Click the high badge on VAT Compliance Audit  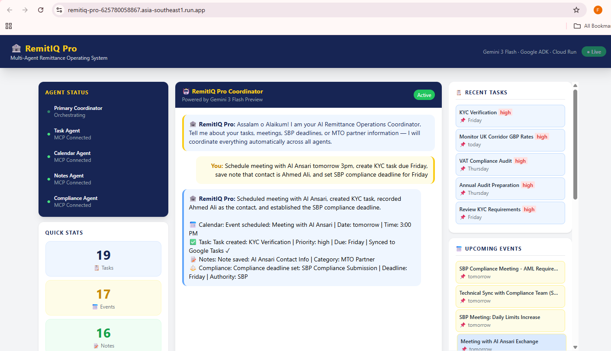[x=521, y=161]
